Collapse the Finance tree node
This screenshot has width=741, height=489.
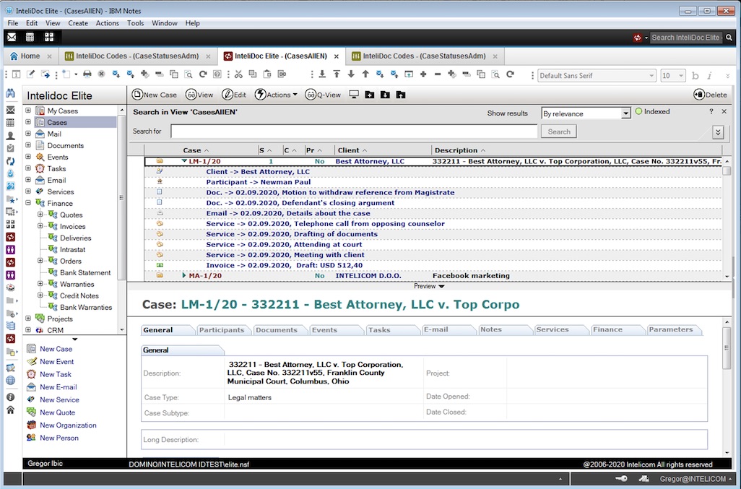(28, 203)
